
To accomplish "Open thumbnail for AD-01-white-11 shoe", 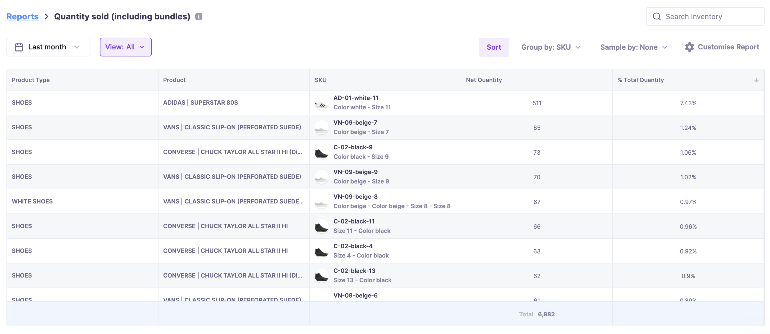I will click(322, 103).
